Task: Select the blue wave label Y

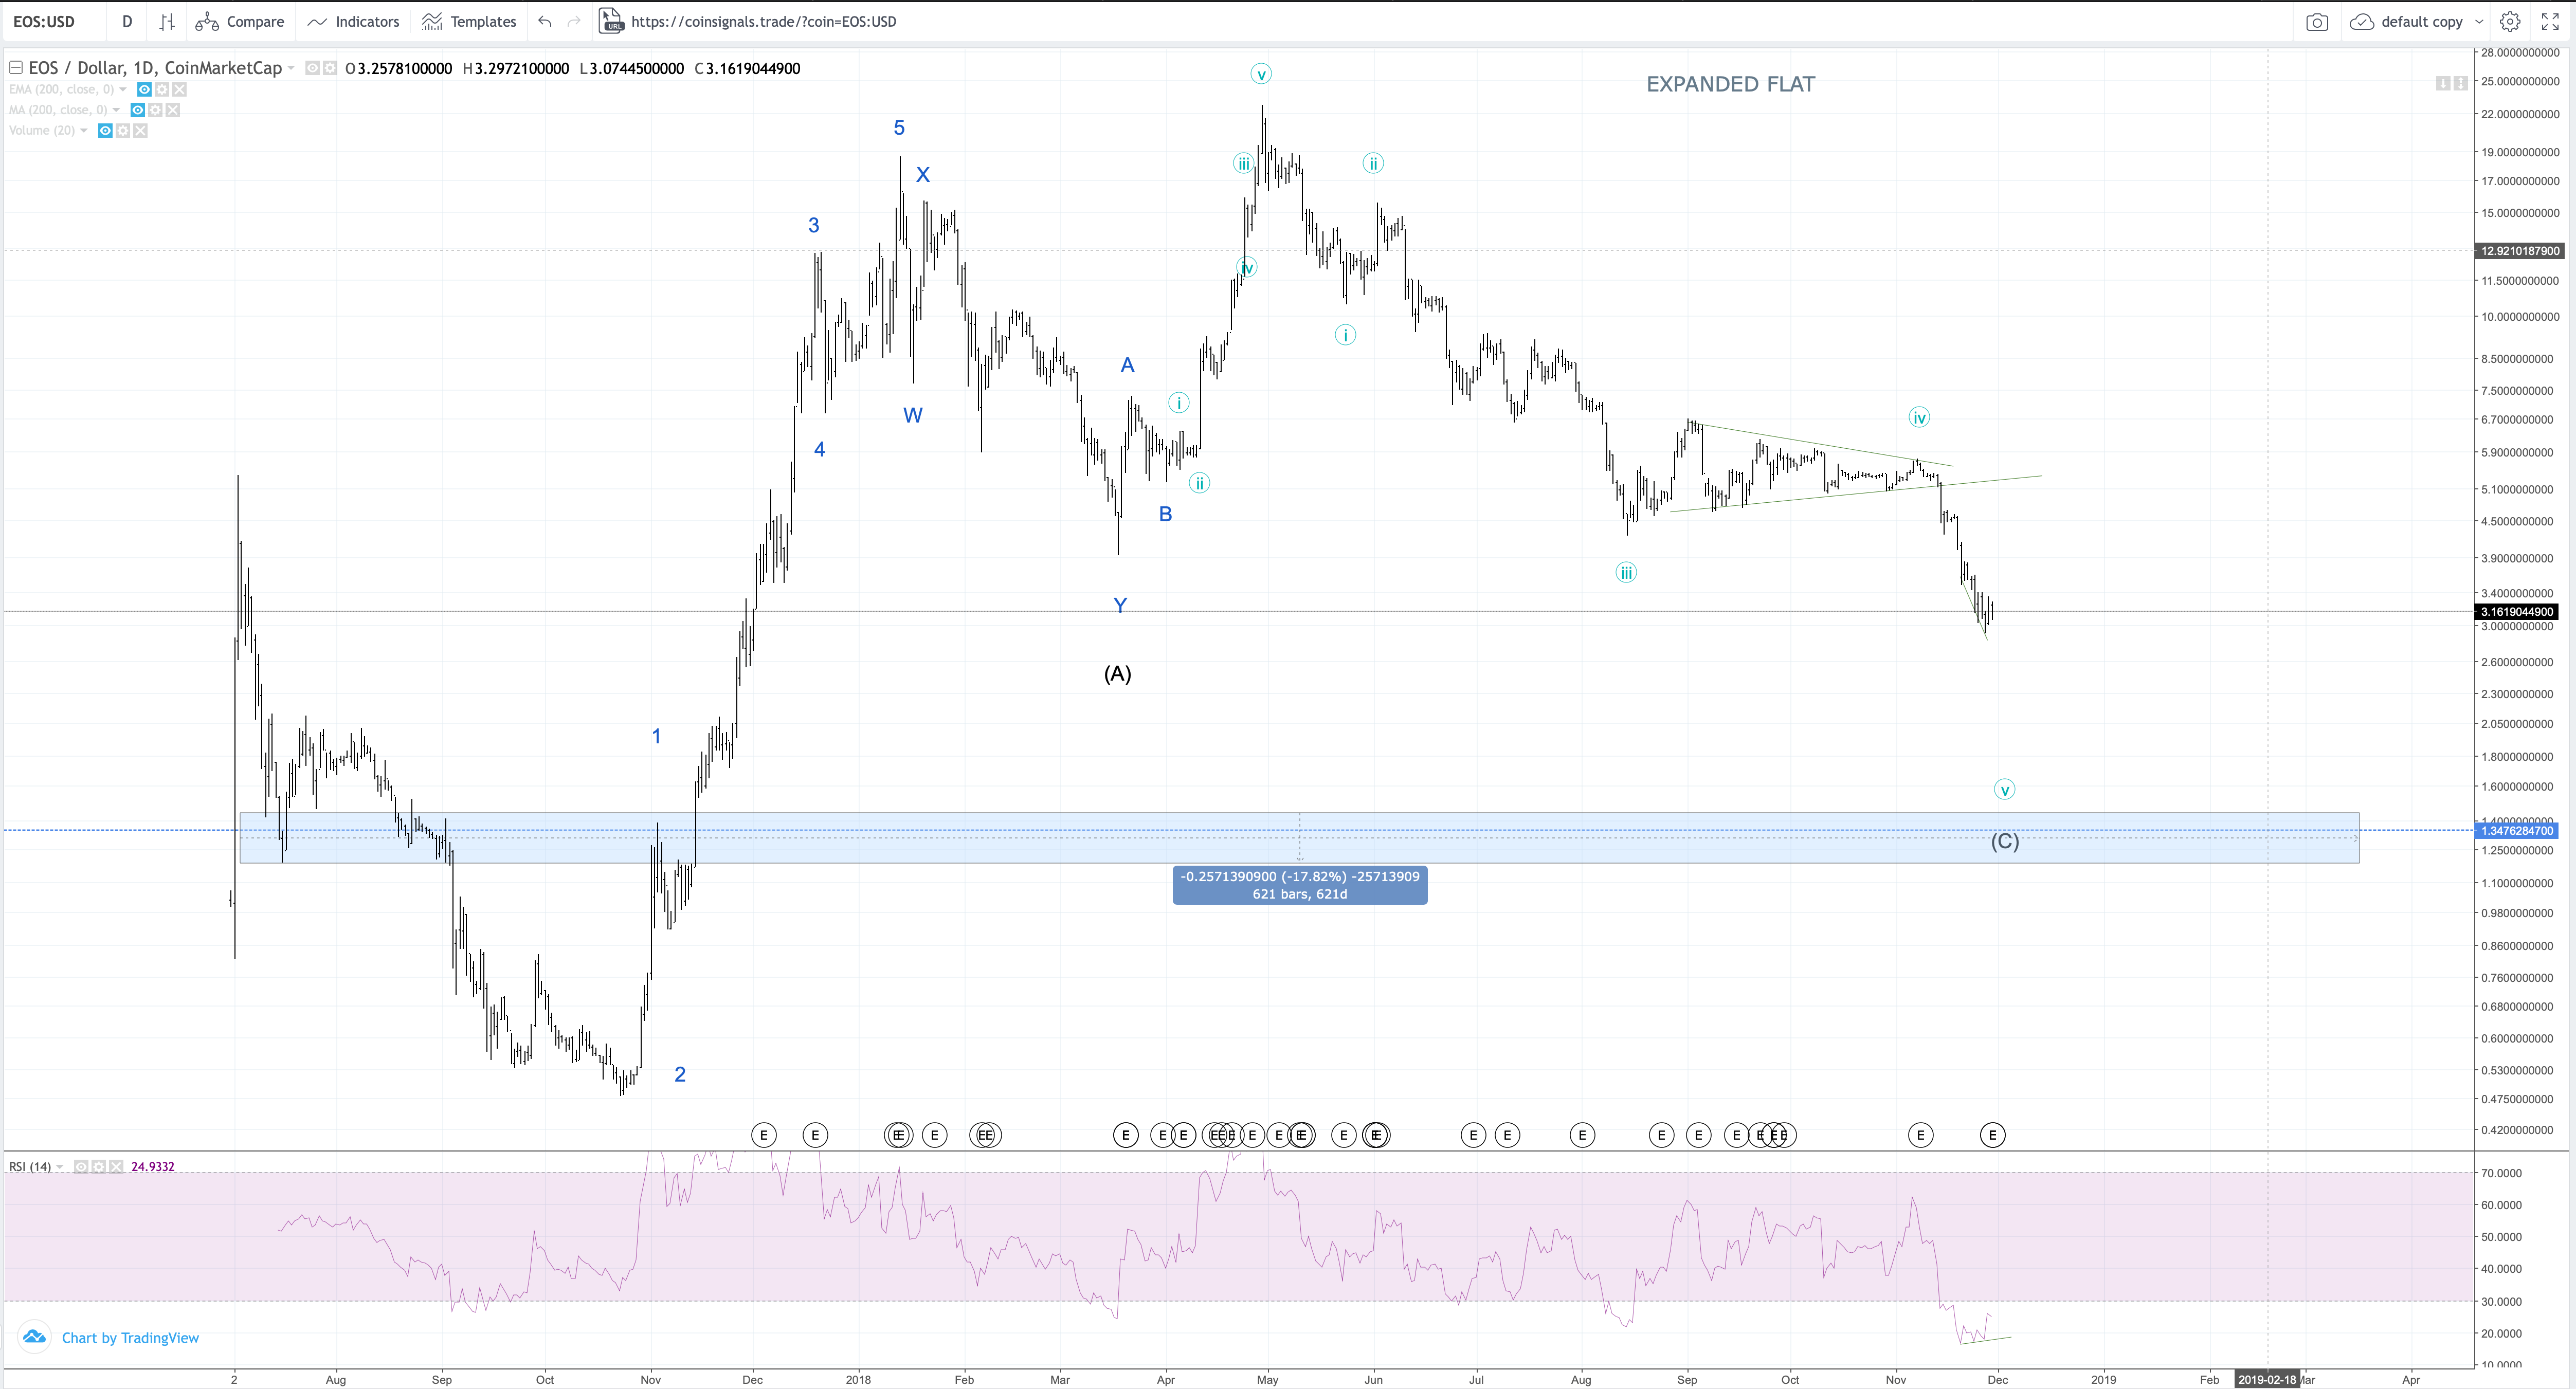Action: click(x=1120, y=605)
